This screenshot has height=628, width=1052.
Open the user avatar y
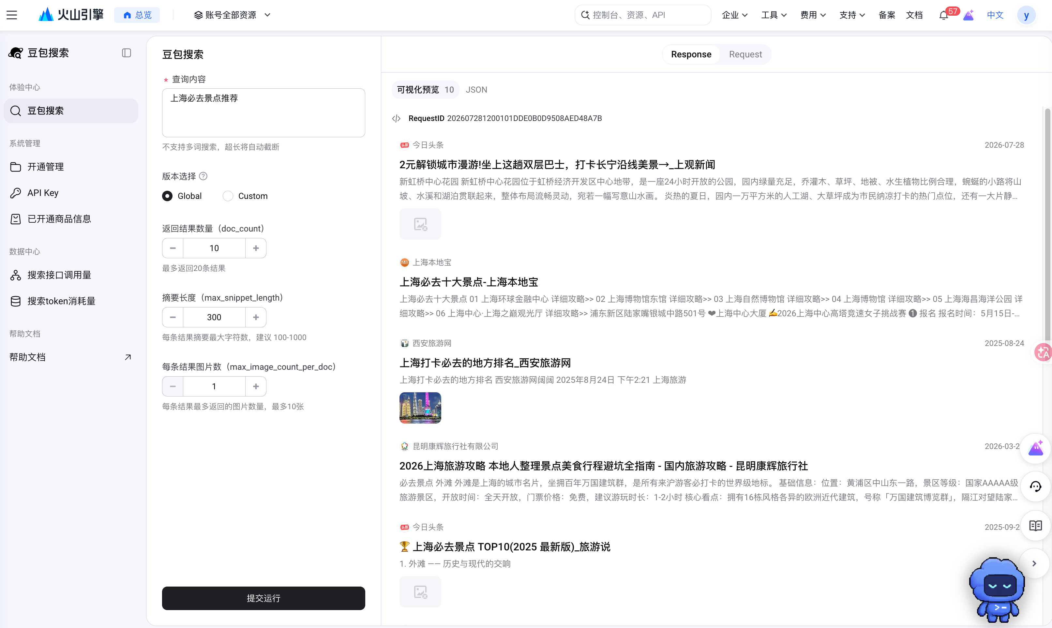(1026, 15)
